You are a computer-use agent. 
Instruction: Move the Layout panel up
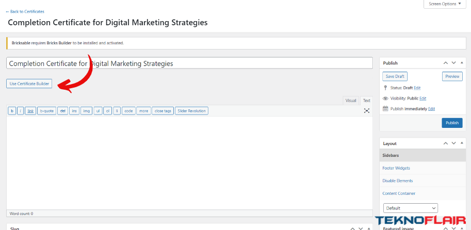[446, 143]
